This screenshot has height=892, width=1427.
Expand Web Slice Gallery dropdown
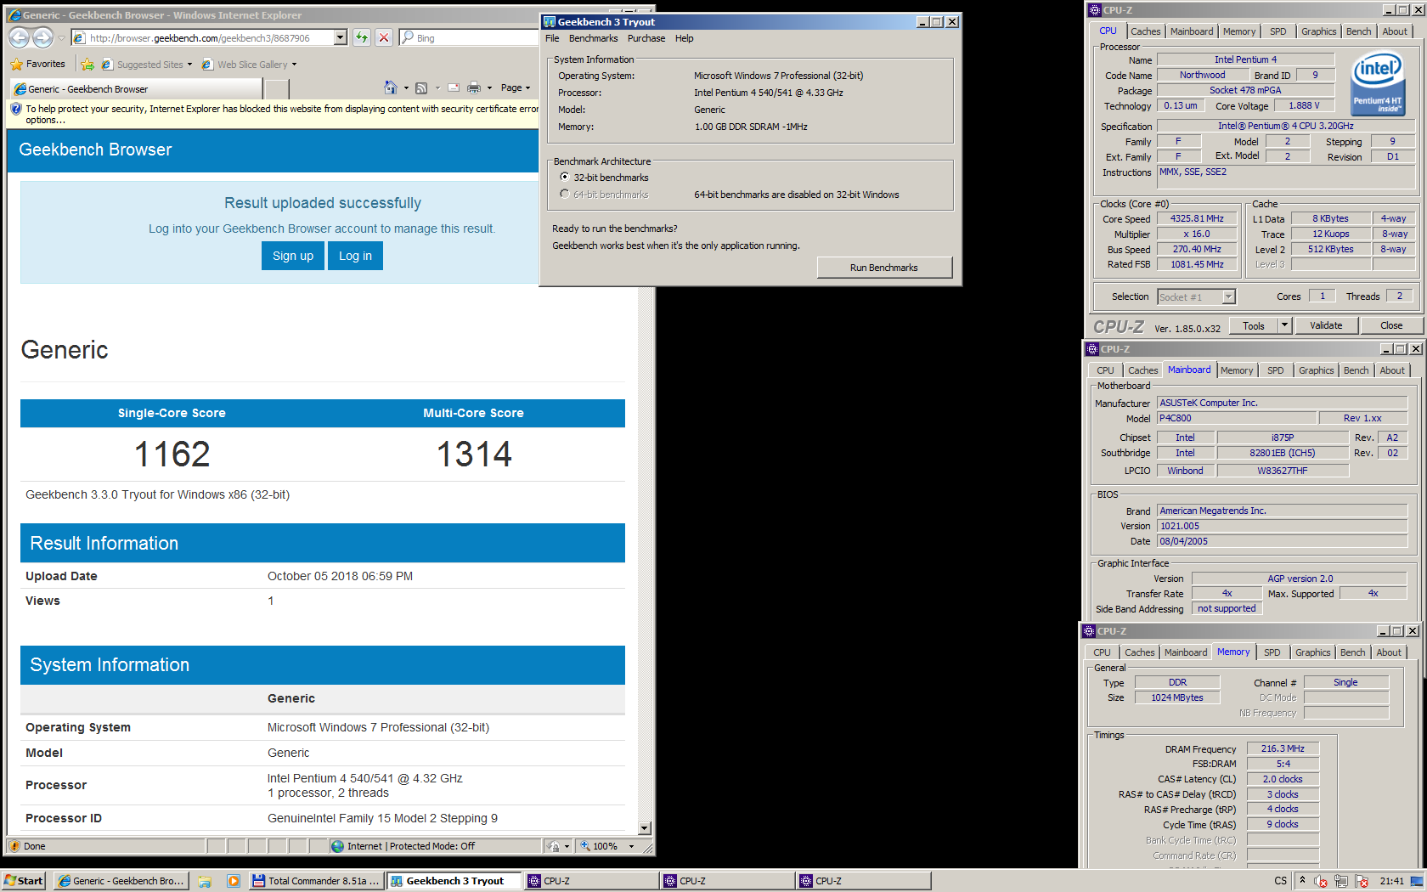click(295, 65)
